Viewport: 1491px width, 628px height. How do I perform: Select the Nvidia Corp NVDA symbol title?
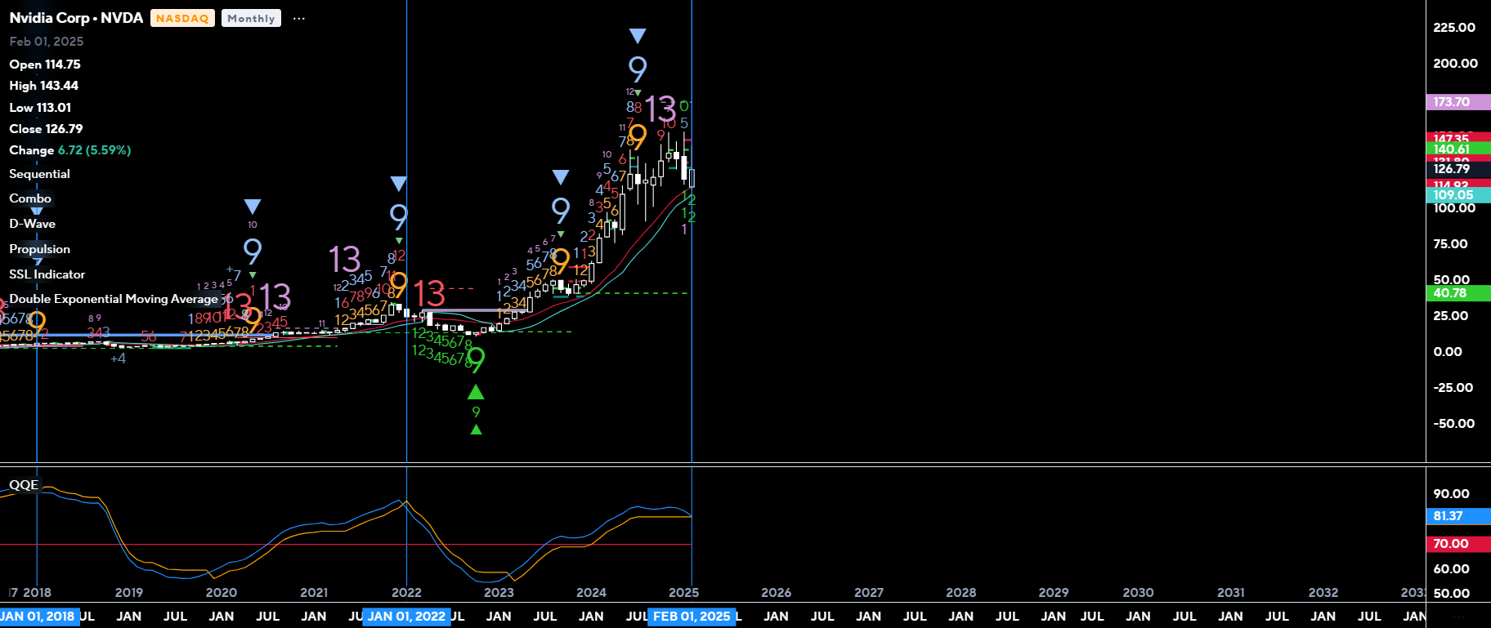click(x=76, y=18)
